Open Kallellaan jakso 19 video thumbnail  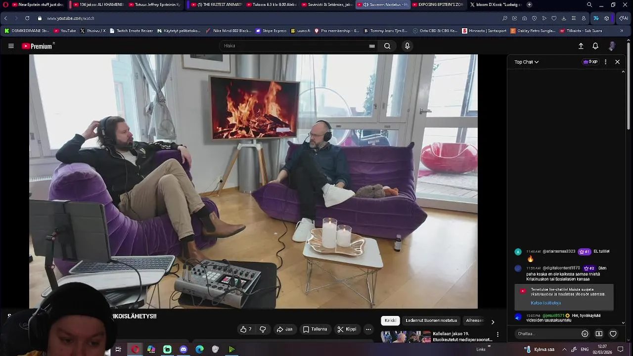tap(406, 337)
